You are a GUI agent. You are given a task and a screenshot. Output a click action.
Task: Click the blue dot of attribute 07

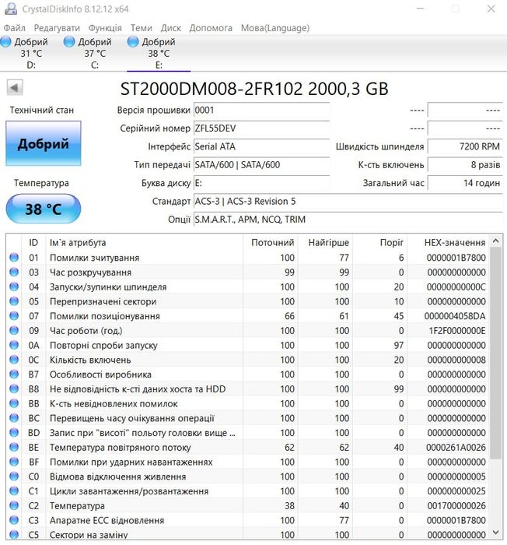pos(14,315)
